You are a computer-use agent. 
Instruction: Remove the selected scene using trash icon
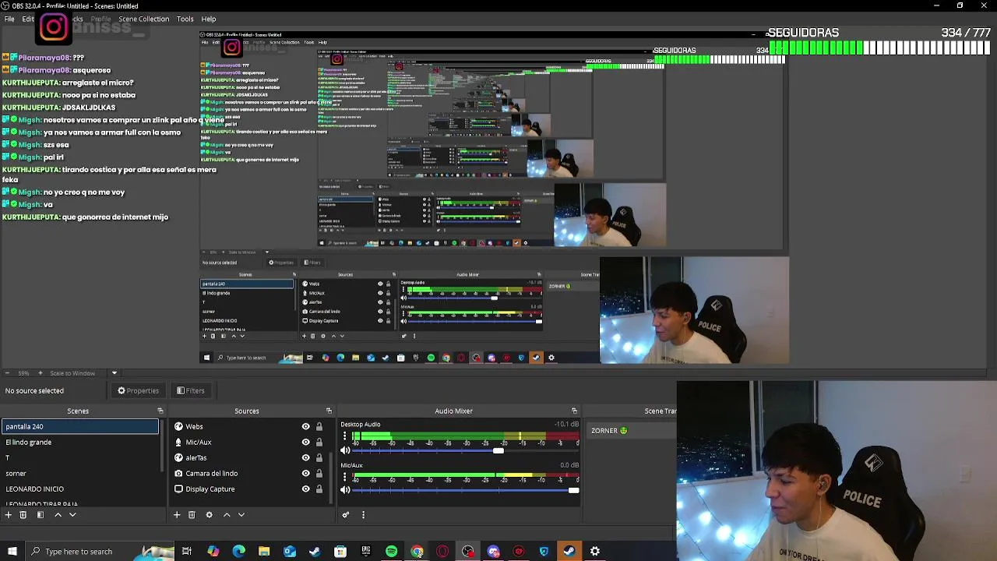coord(23,514)
